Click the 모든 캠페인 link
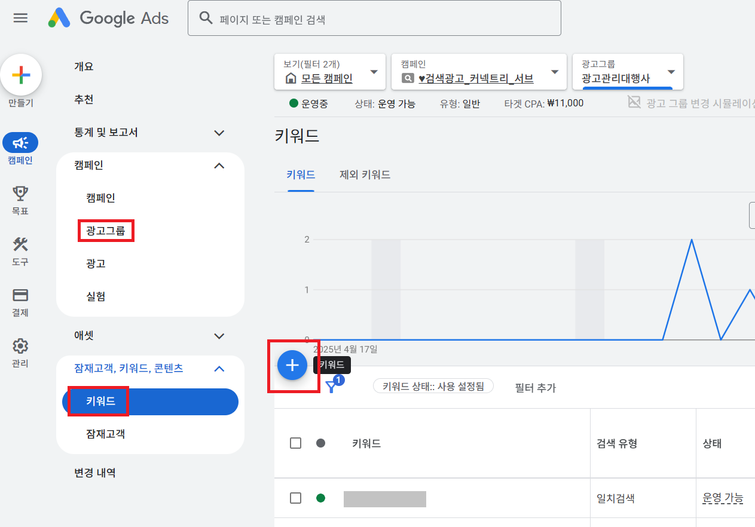This screenshot has height=527, width=755. click(326, 78)
